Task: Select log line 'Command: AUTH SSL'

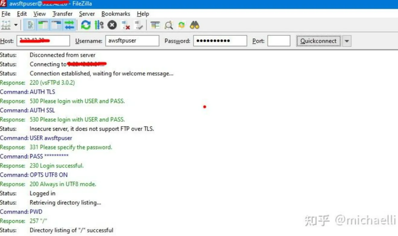Action: [27, 110]
